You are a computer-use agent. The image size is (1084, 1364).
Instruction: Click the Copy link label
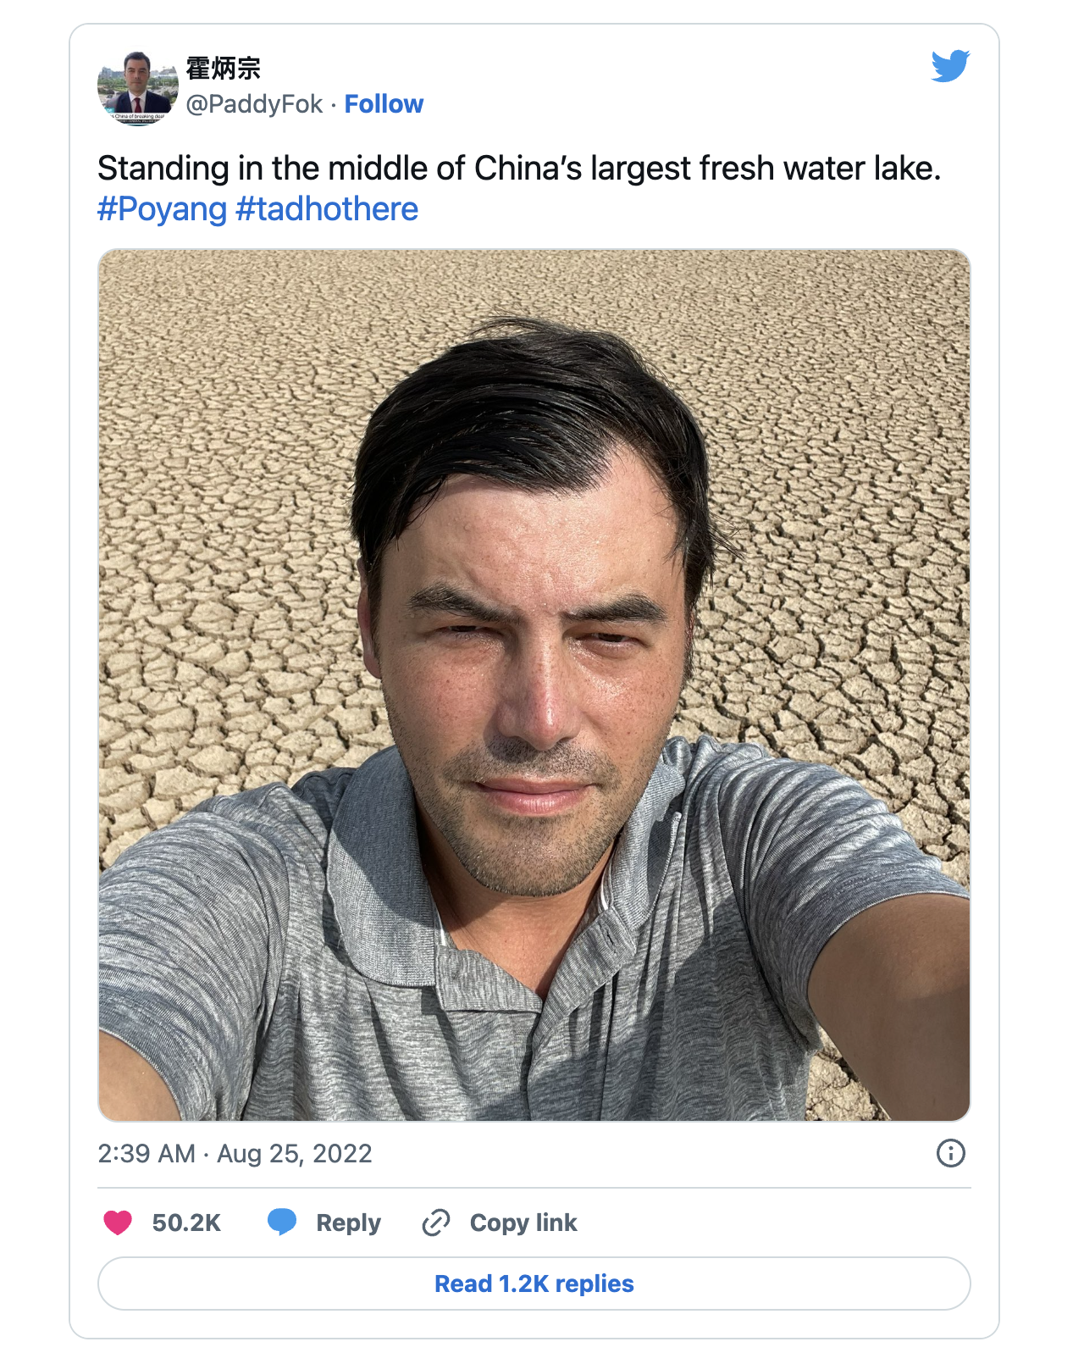523,1223
